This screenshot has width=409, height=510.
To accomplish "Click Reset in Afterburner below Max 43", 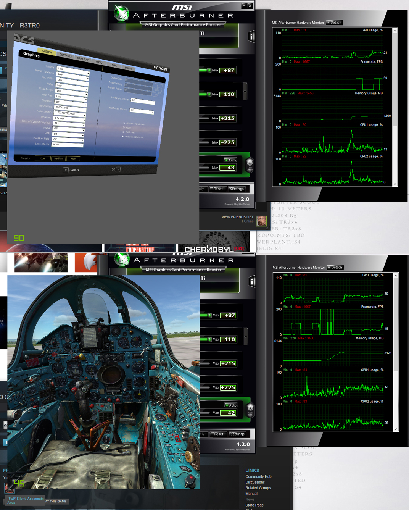I will tap(218, 189).
